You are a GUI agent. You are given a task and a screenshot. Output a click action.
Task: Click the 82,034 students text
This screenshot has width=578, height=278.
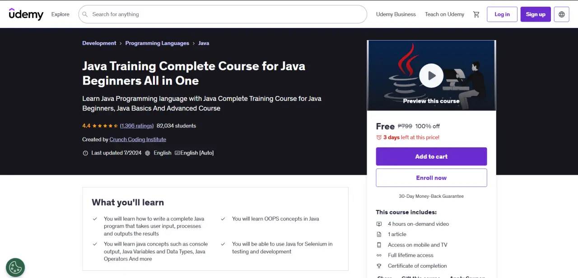coord(177,126)
